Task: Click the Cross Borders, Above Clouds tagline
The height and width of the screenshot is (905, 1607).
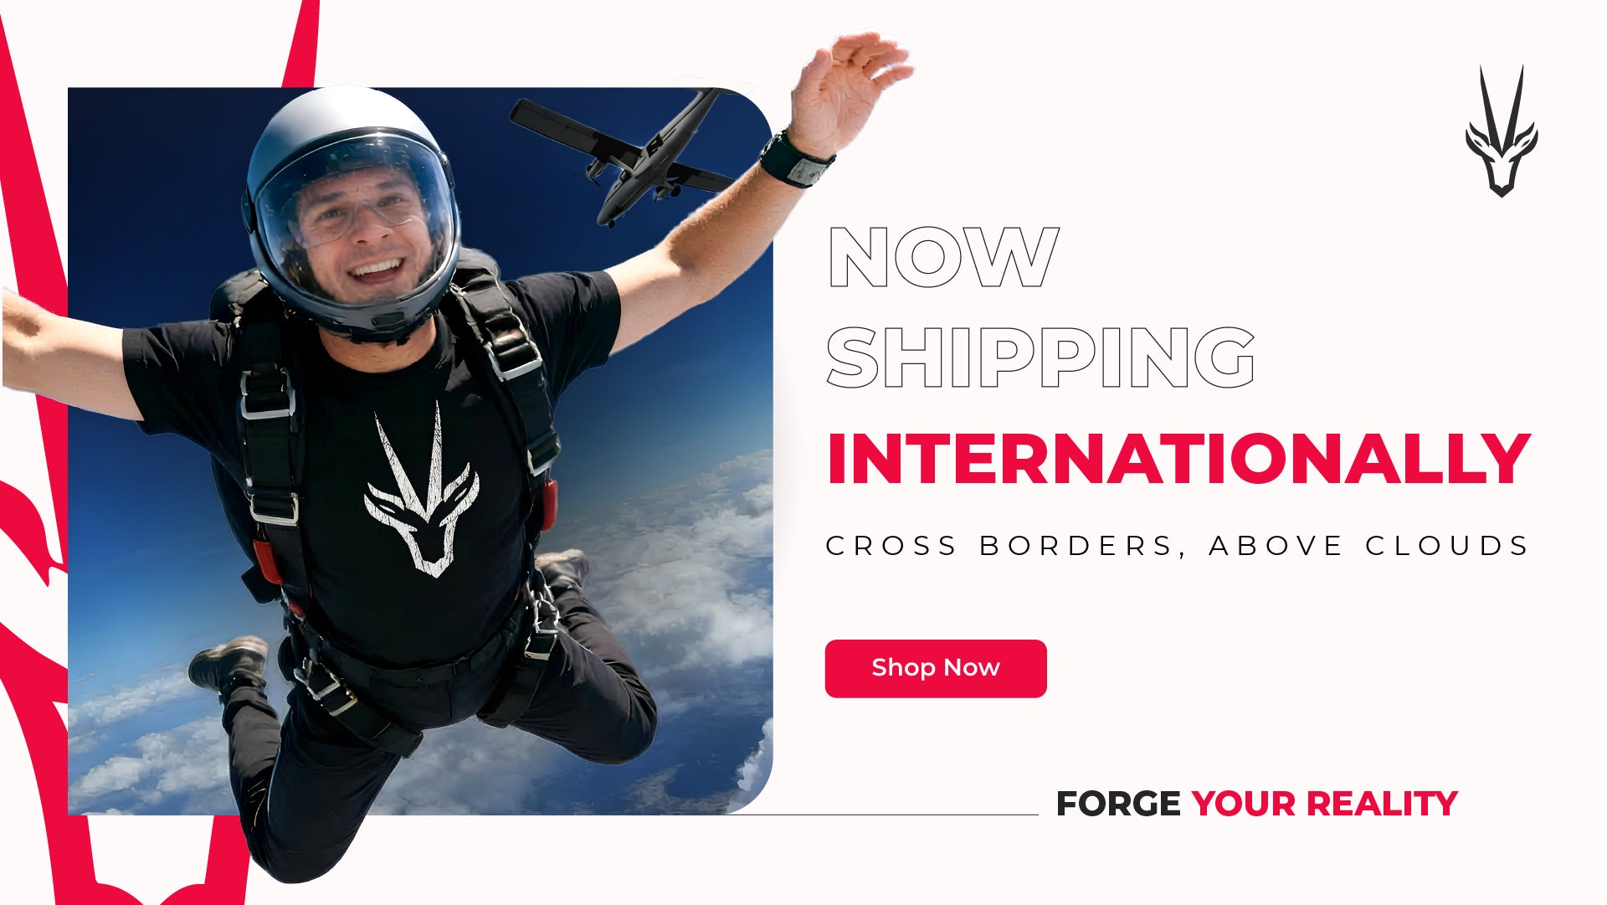Action: [x=1177, y=546]
